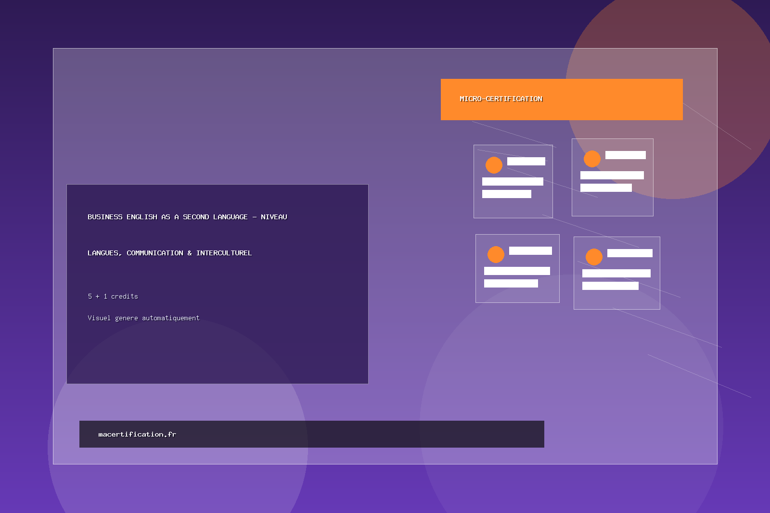Click the white title bar in the top-left card
The height and width of the screenshot is (513, 770).
point(526,161)
